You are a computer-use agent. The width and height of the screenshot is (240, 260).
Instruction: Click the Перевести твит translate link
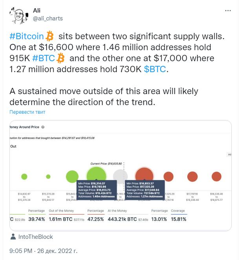(x=27, y=112)
